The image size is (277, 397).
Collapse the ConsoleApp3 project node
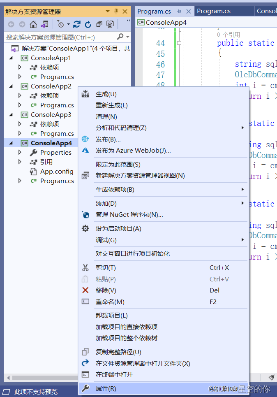pos(11,115)
